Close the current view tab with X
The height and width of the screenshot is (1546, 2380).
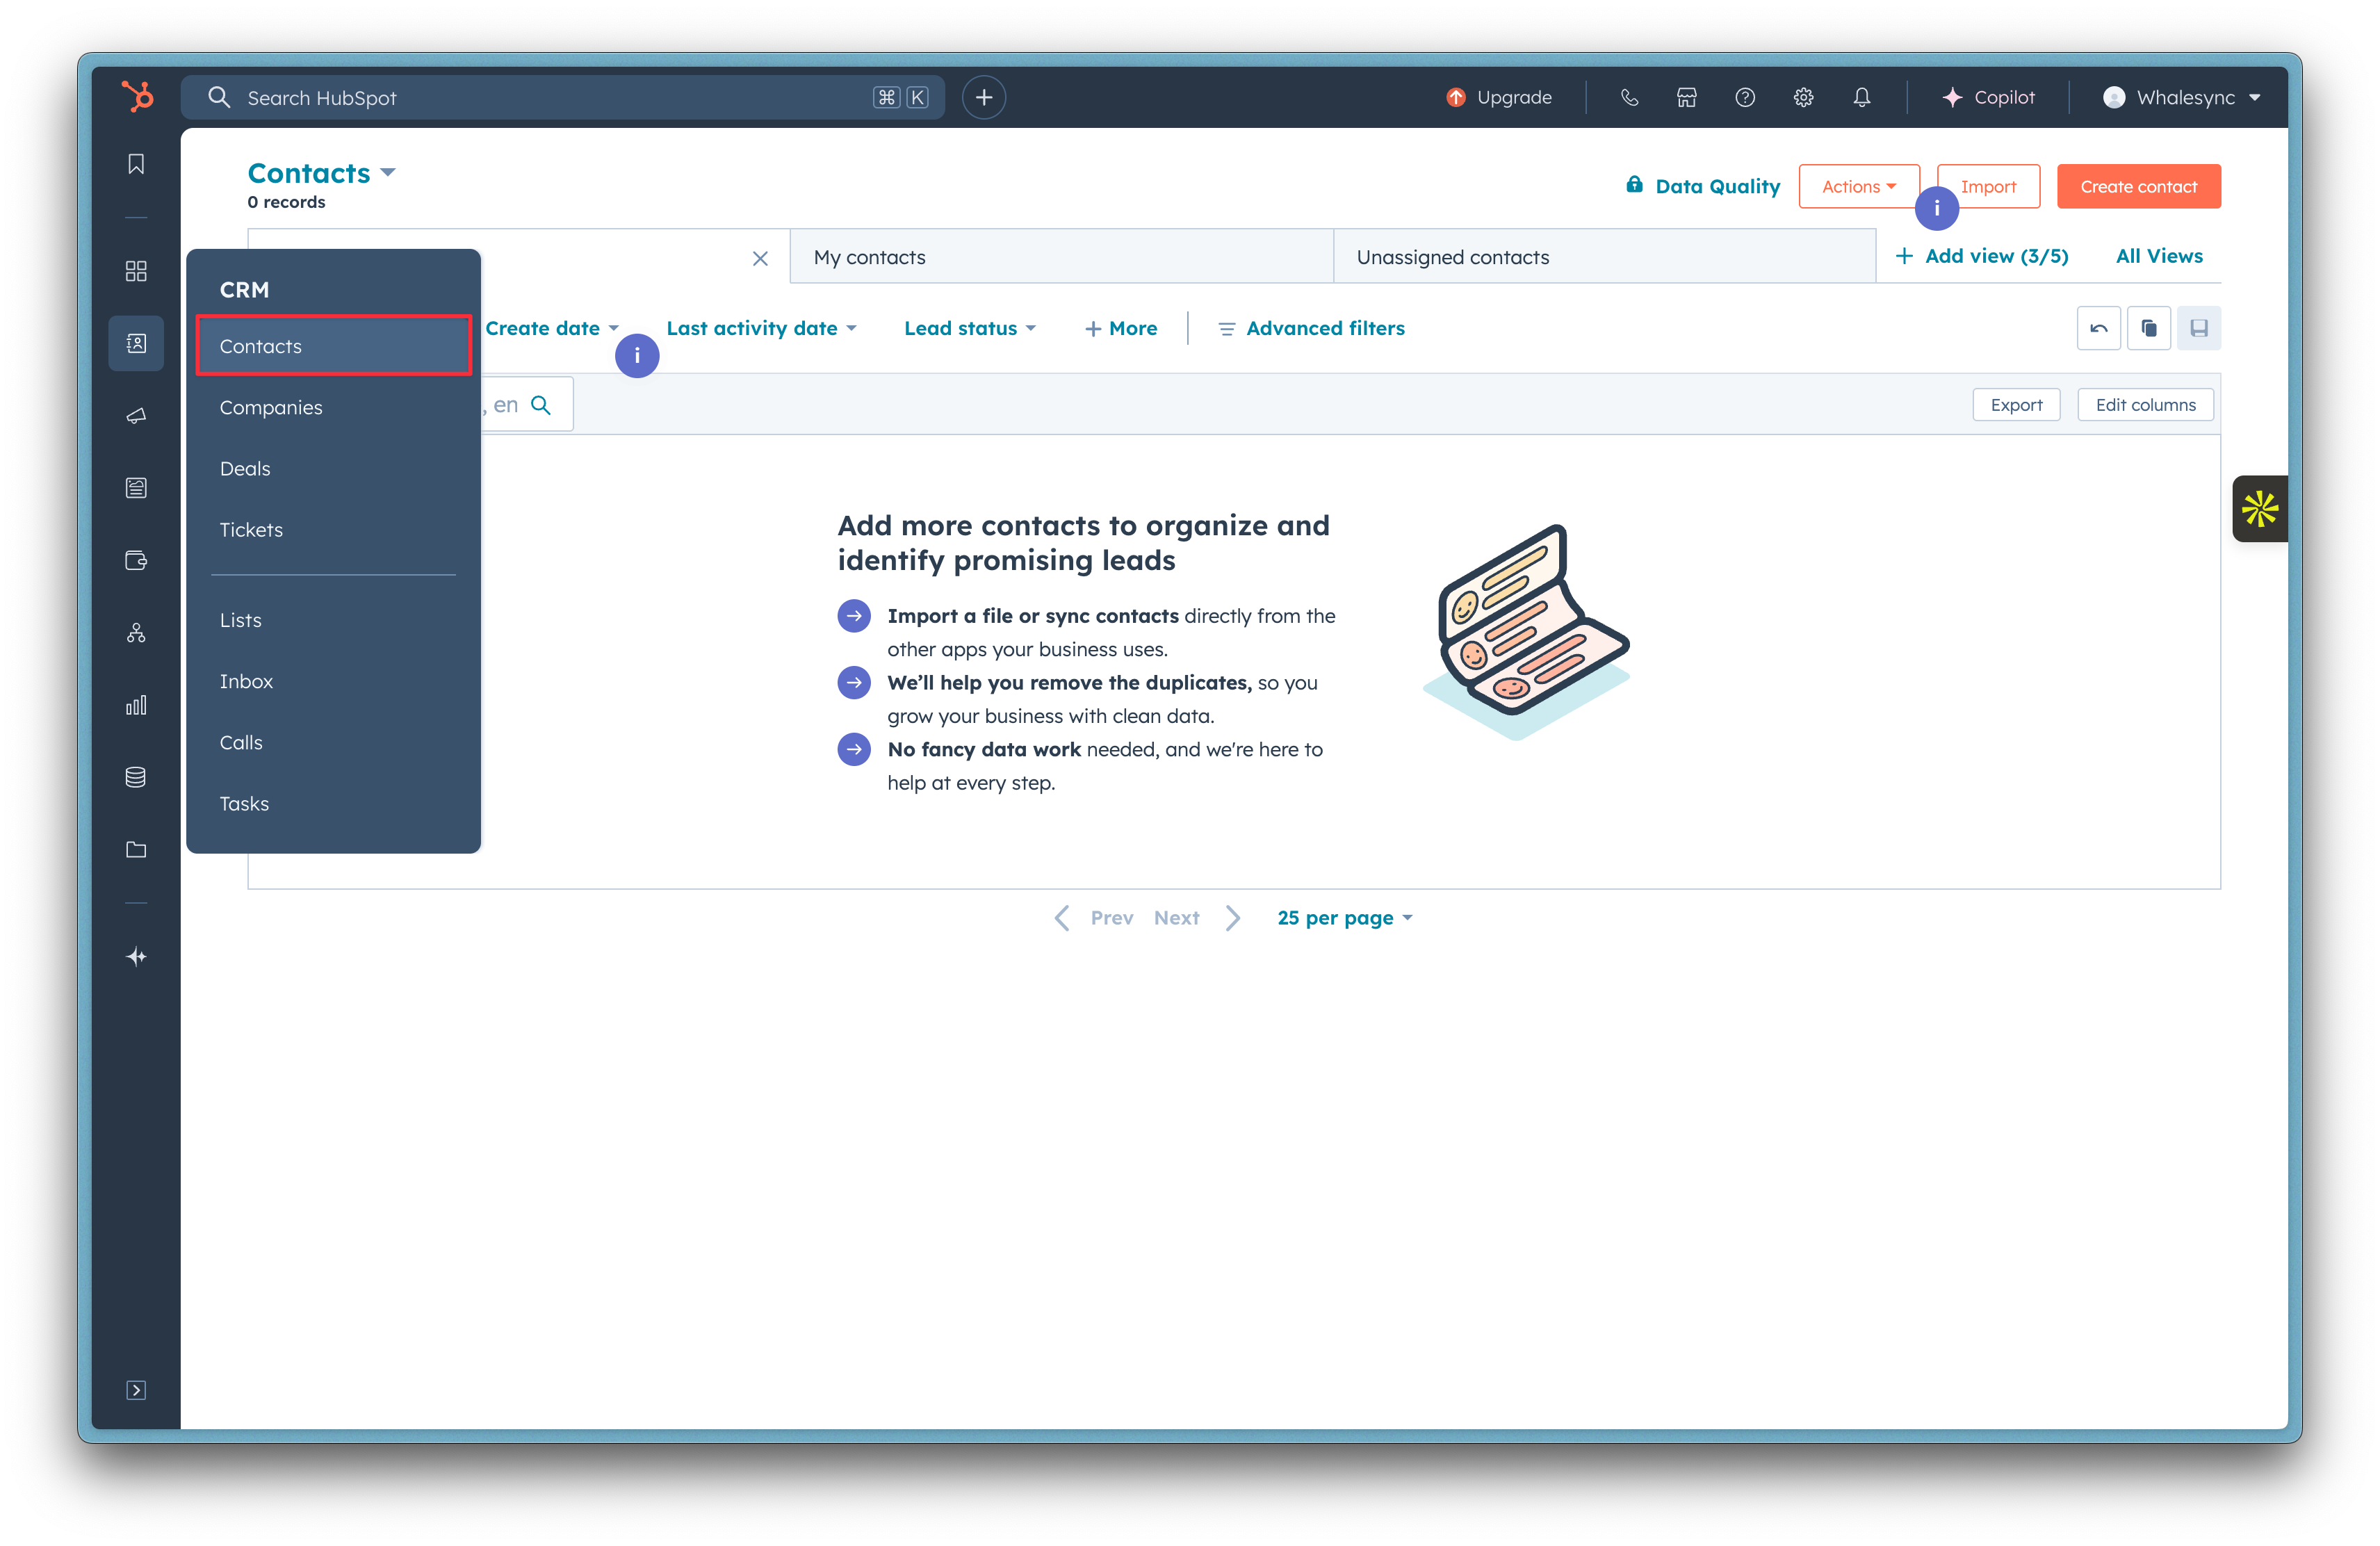click(x=760, y=258)
